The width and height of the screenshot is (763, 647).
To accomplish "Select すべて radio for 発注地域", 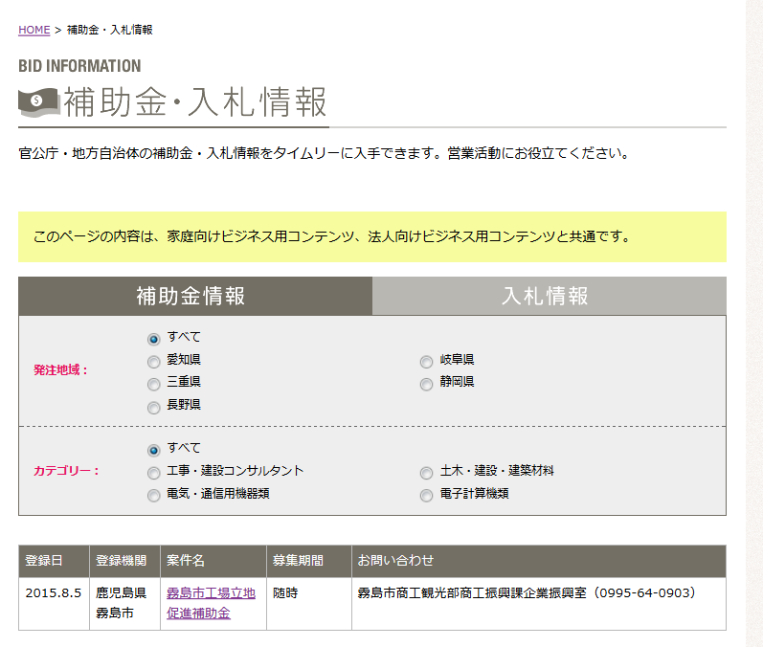I will 153,339.
